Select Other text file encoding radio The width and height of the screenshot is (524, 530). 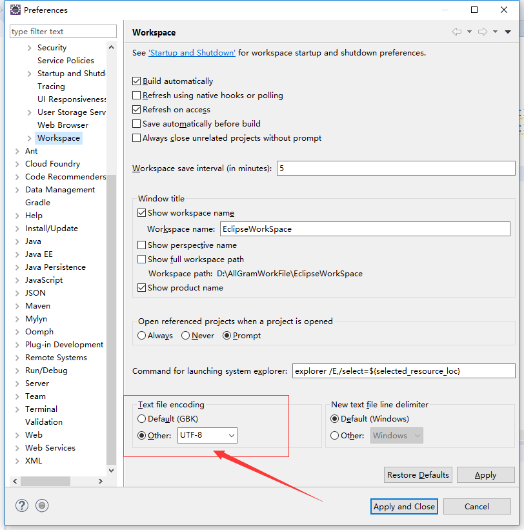pos(141,435)
